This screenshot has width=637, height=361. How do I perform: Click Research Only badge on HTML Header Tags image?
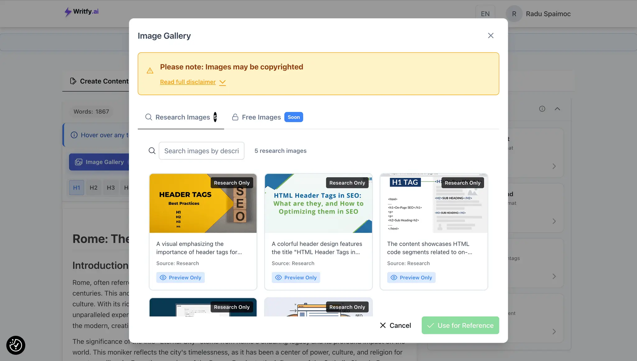tap(347, 183)
